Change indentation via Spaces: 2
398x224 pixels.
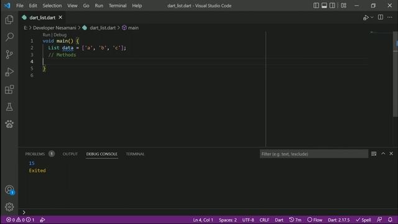pos(228,220)
